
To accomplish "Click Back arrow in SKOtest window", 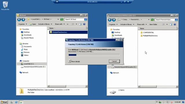I will (19, 20).
